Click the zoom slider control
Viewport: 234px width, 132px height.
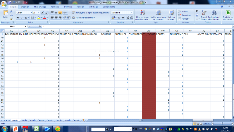point(222,123)
